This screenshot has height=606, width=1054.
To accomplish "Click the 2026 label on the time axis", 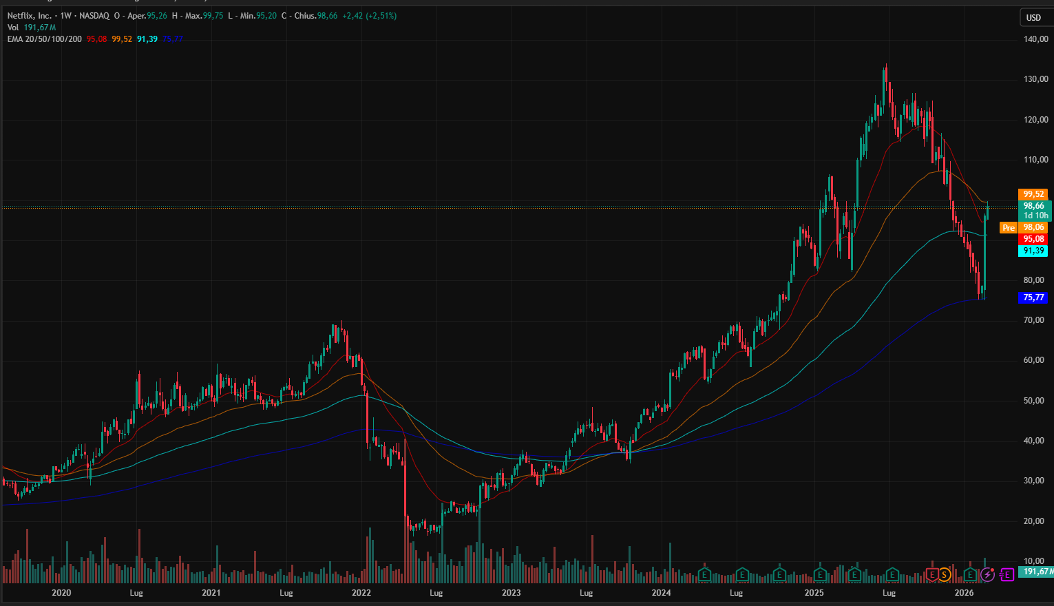I will [x=964, y=592].
